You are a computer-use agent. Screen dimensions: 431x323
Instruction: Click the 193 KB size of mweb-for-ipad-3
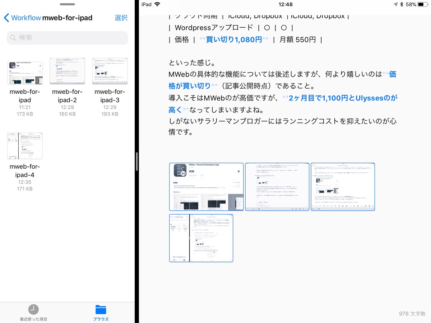pyautogui.click(x=110, y=114)
